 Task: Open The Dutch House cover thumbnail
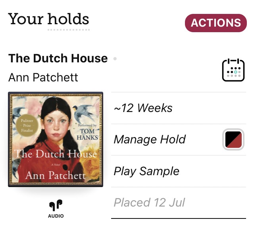(x=56, y=139)
